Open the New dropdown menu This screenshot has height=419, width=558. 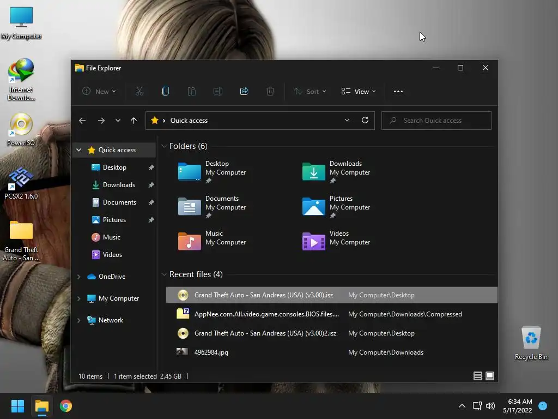click(x=99, y=92)
